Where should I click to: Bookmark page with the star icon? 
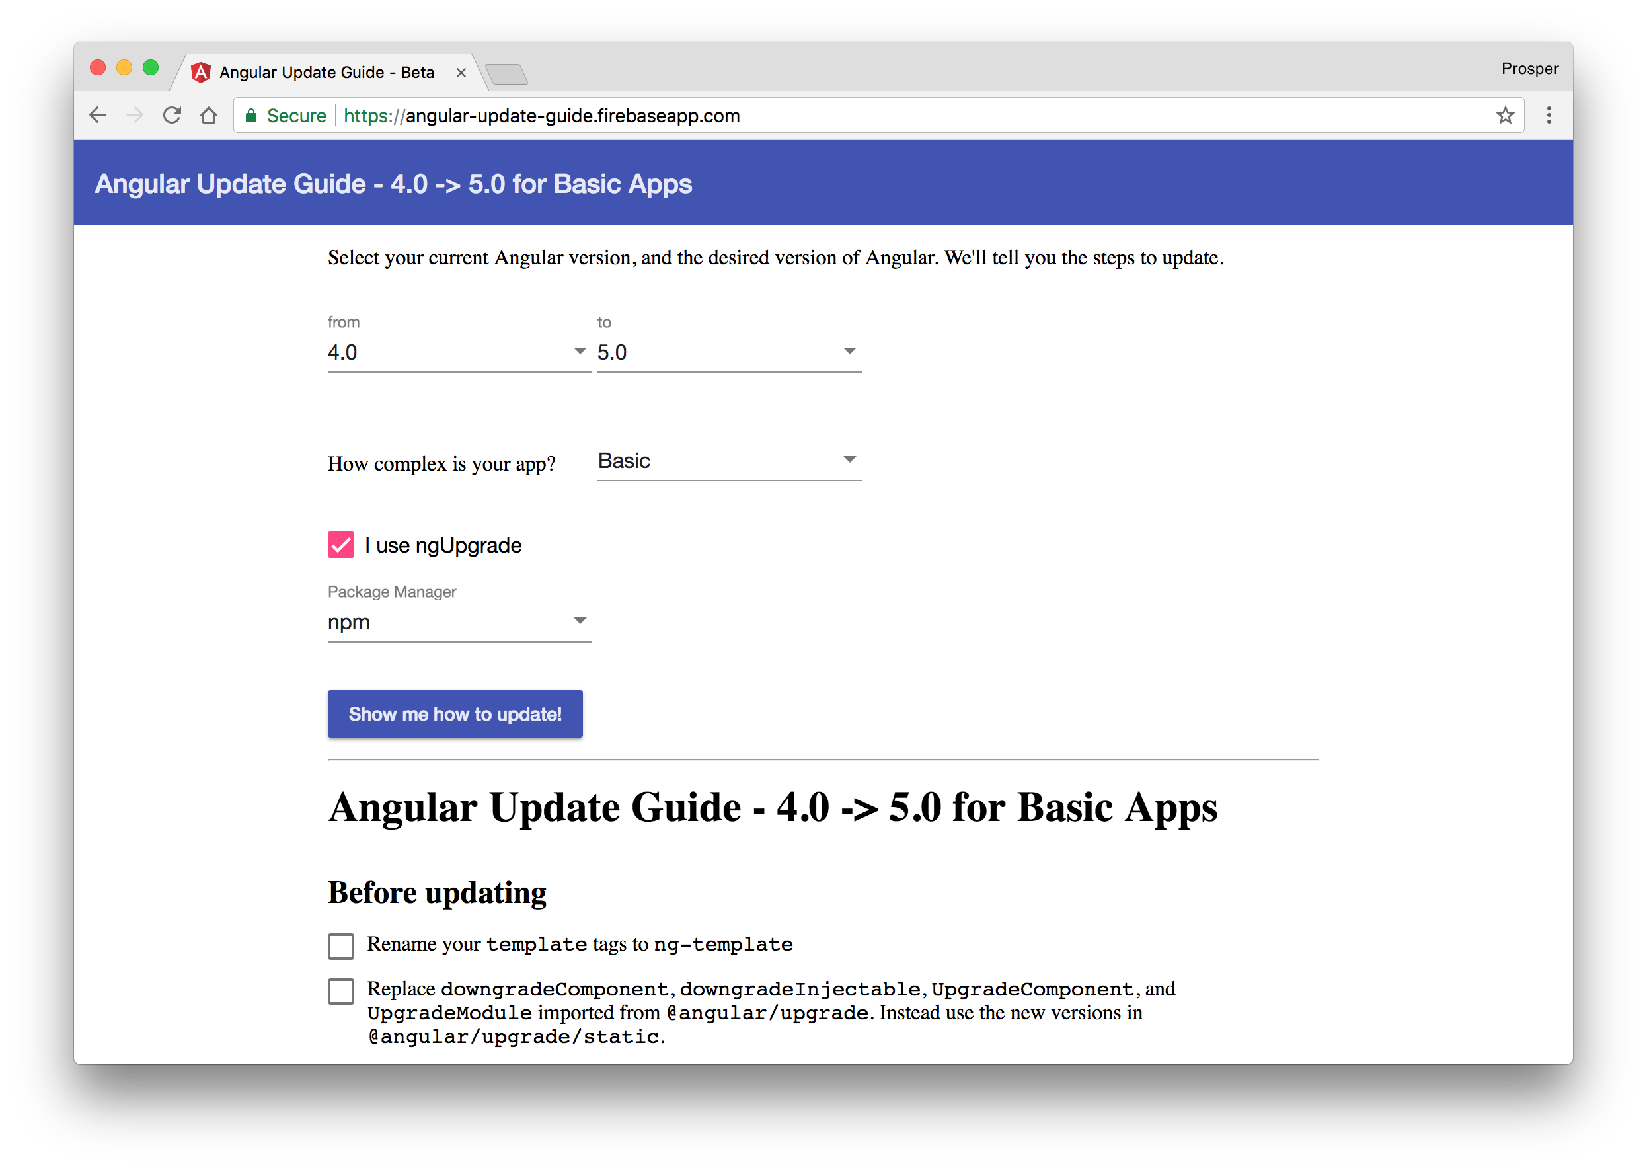1504,115
